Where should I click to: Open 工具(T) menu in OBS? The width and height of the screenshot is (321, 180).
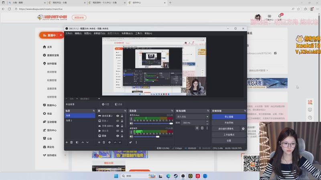(x=138, y=34)
